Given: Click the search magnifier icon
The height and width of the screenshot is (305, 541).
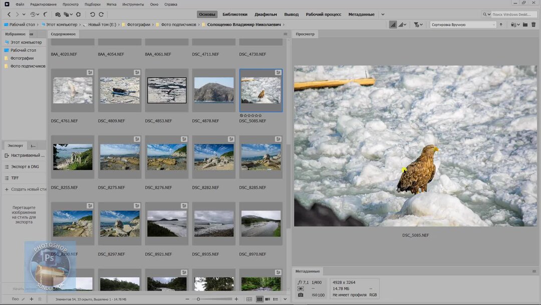Looking at the screenshot, I should (x=484, y=15).
